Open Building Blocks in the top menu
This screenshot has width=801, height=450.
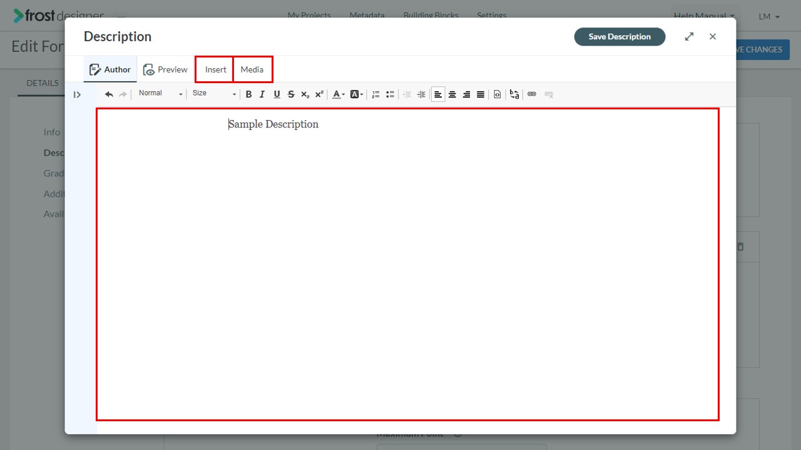pos(431,15)
